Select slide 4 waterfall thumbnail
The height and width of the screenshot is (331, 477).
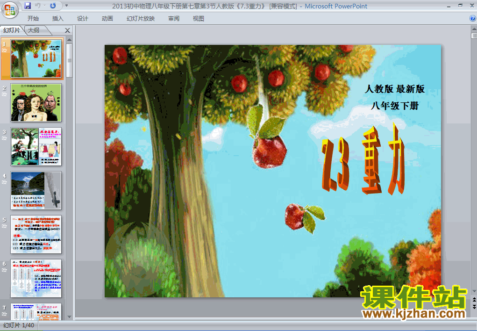coord(36,190)
